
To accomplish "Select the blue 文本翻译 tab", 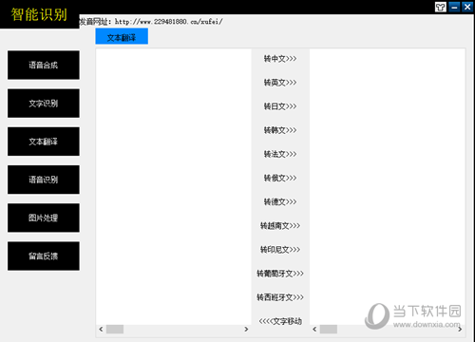I will coord(122,36).
